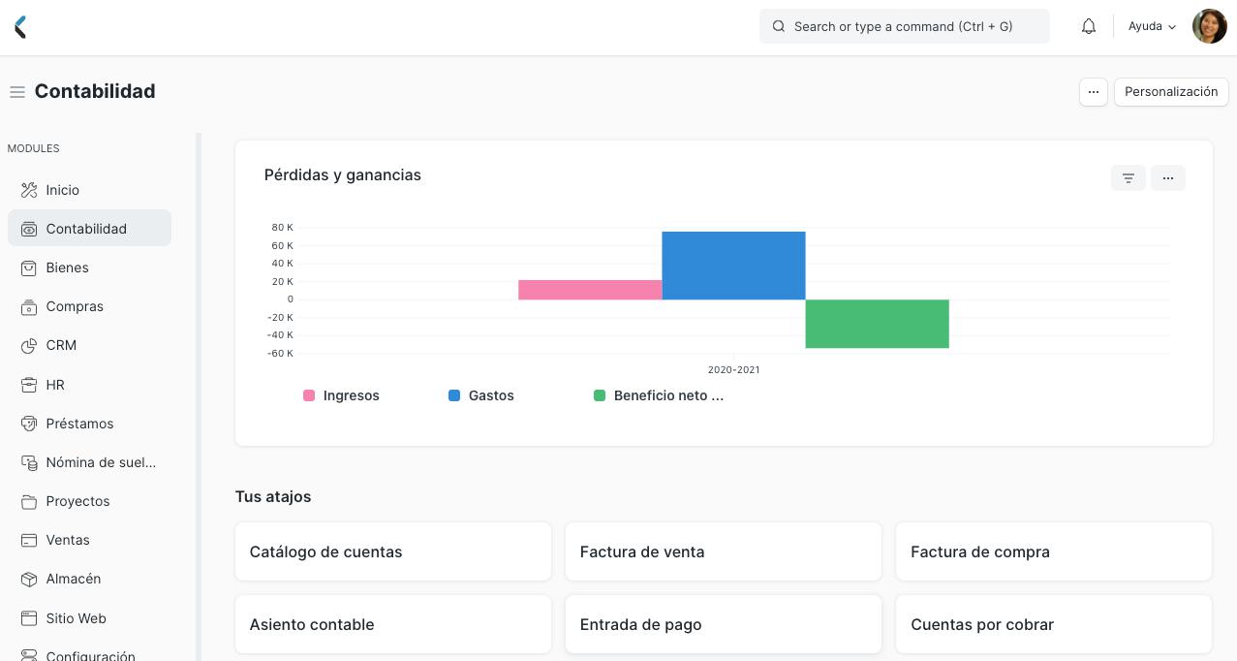Open chart filter icon for Pérdidas y ganancias

coord(1129,177)
